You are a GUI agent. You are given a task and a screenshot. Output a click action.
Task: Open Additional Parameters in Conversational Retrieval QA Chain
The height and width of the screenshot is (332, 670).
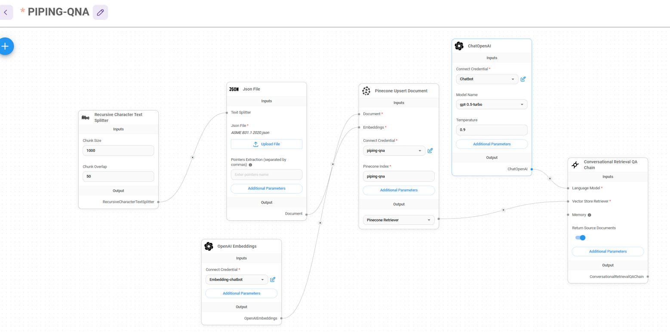pos(608,252)
